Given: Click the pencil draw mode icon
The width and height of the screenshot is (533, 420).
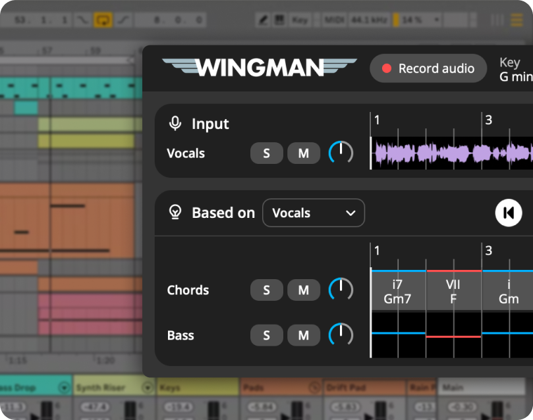Looking at the screenshot, I should tap(263, 20).
